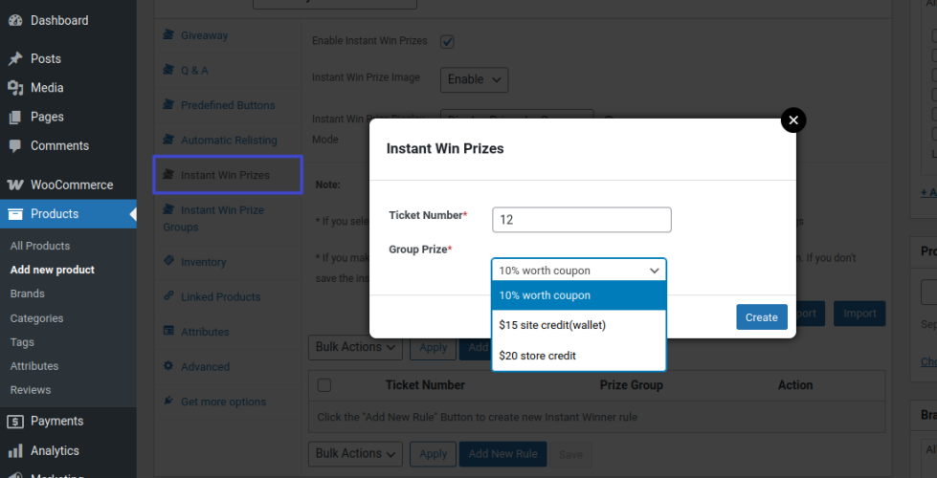Click the Dashboard icon in sidebar
The width and height of the screenshot is (937, 478).
pos(15,20)
